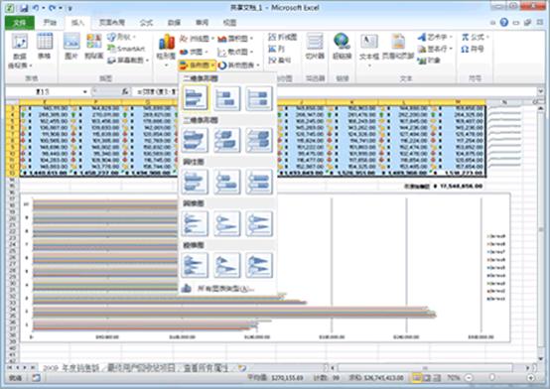Open the green File tab

(20, 23)
